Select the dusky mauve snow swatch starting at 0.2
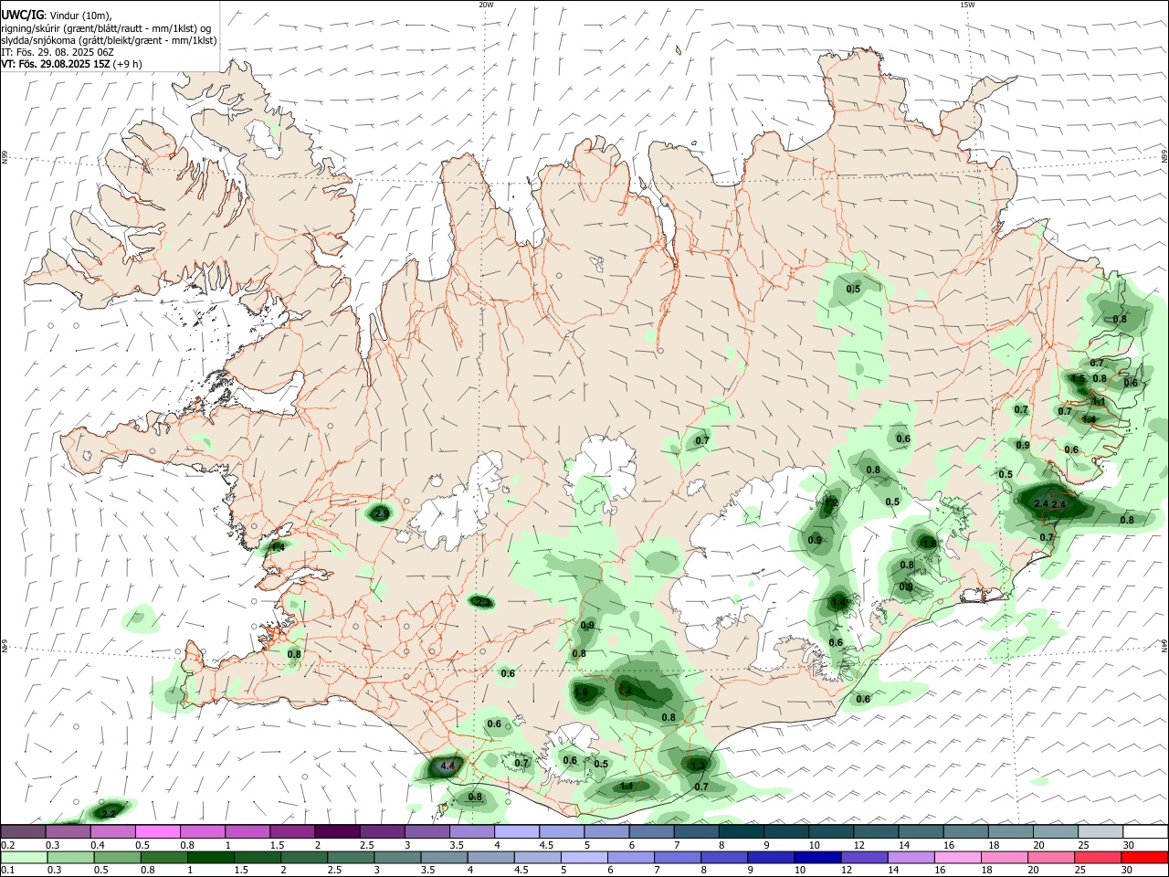This screenshot has width=1169, height=877. [23, 831]
